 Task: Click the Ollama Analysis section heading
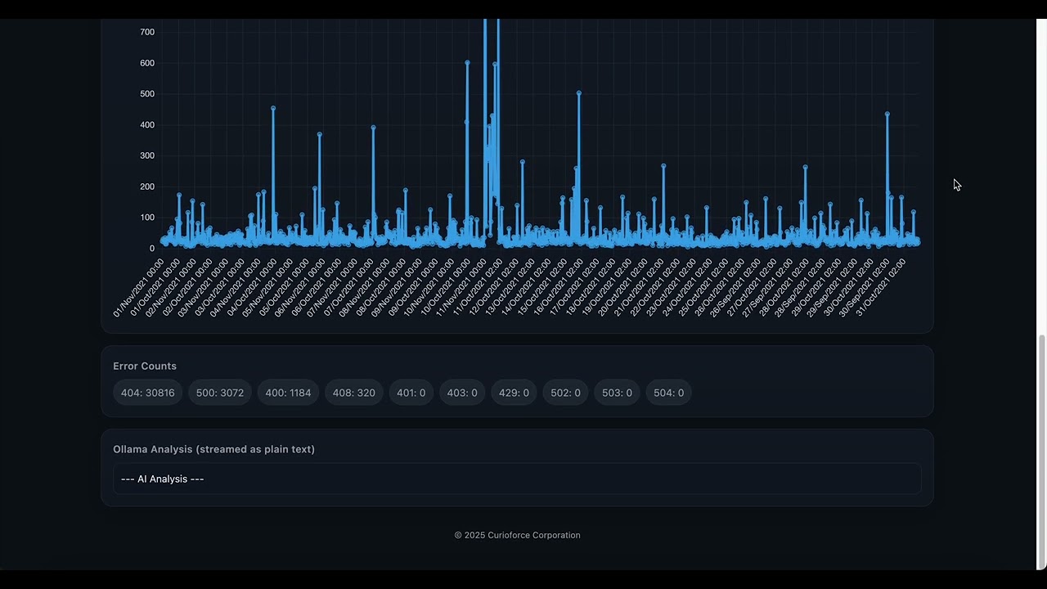coord(213,449)
